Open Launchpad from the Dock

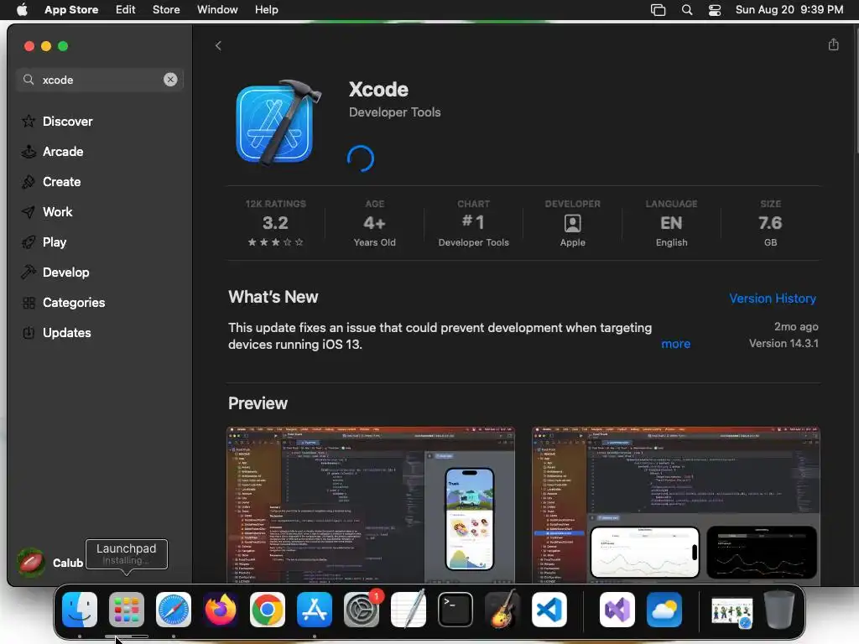point(127,610)
